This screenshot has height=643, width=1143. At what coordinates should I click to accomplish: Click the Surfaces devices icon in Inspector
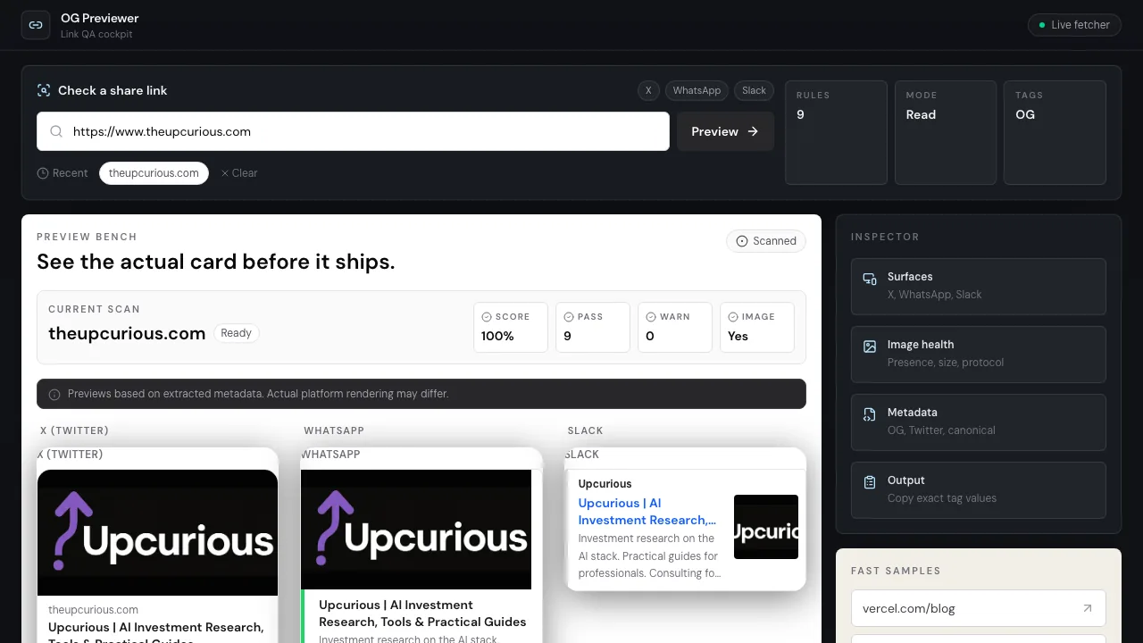coord(870,279)
